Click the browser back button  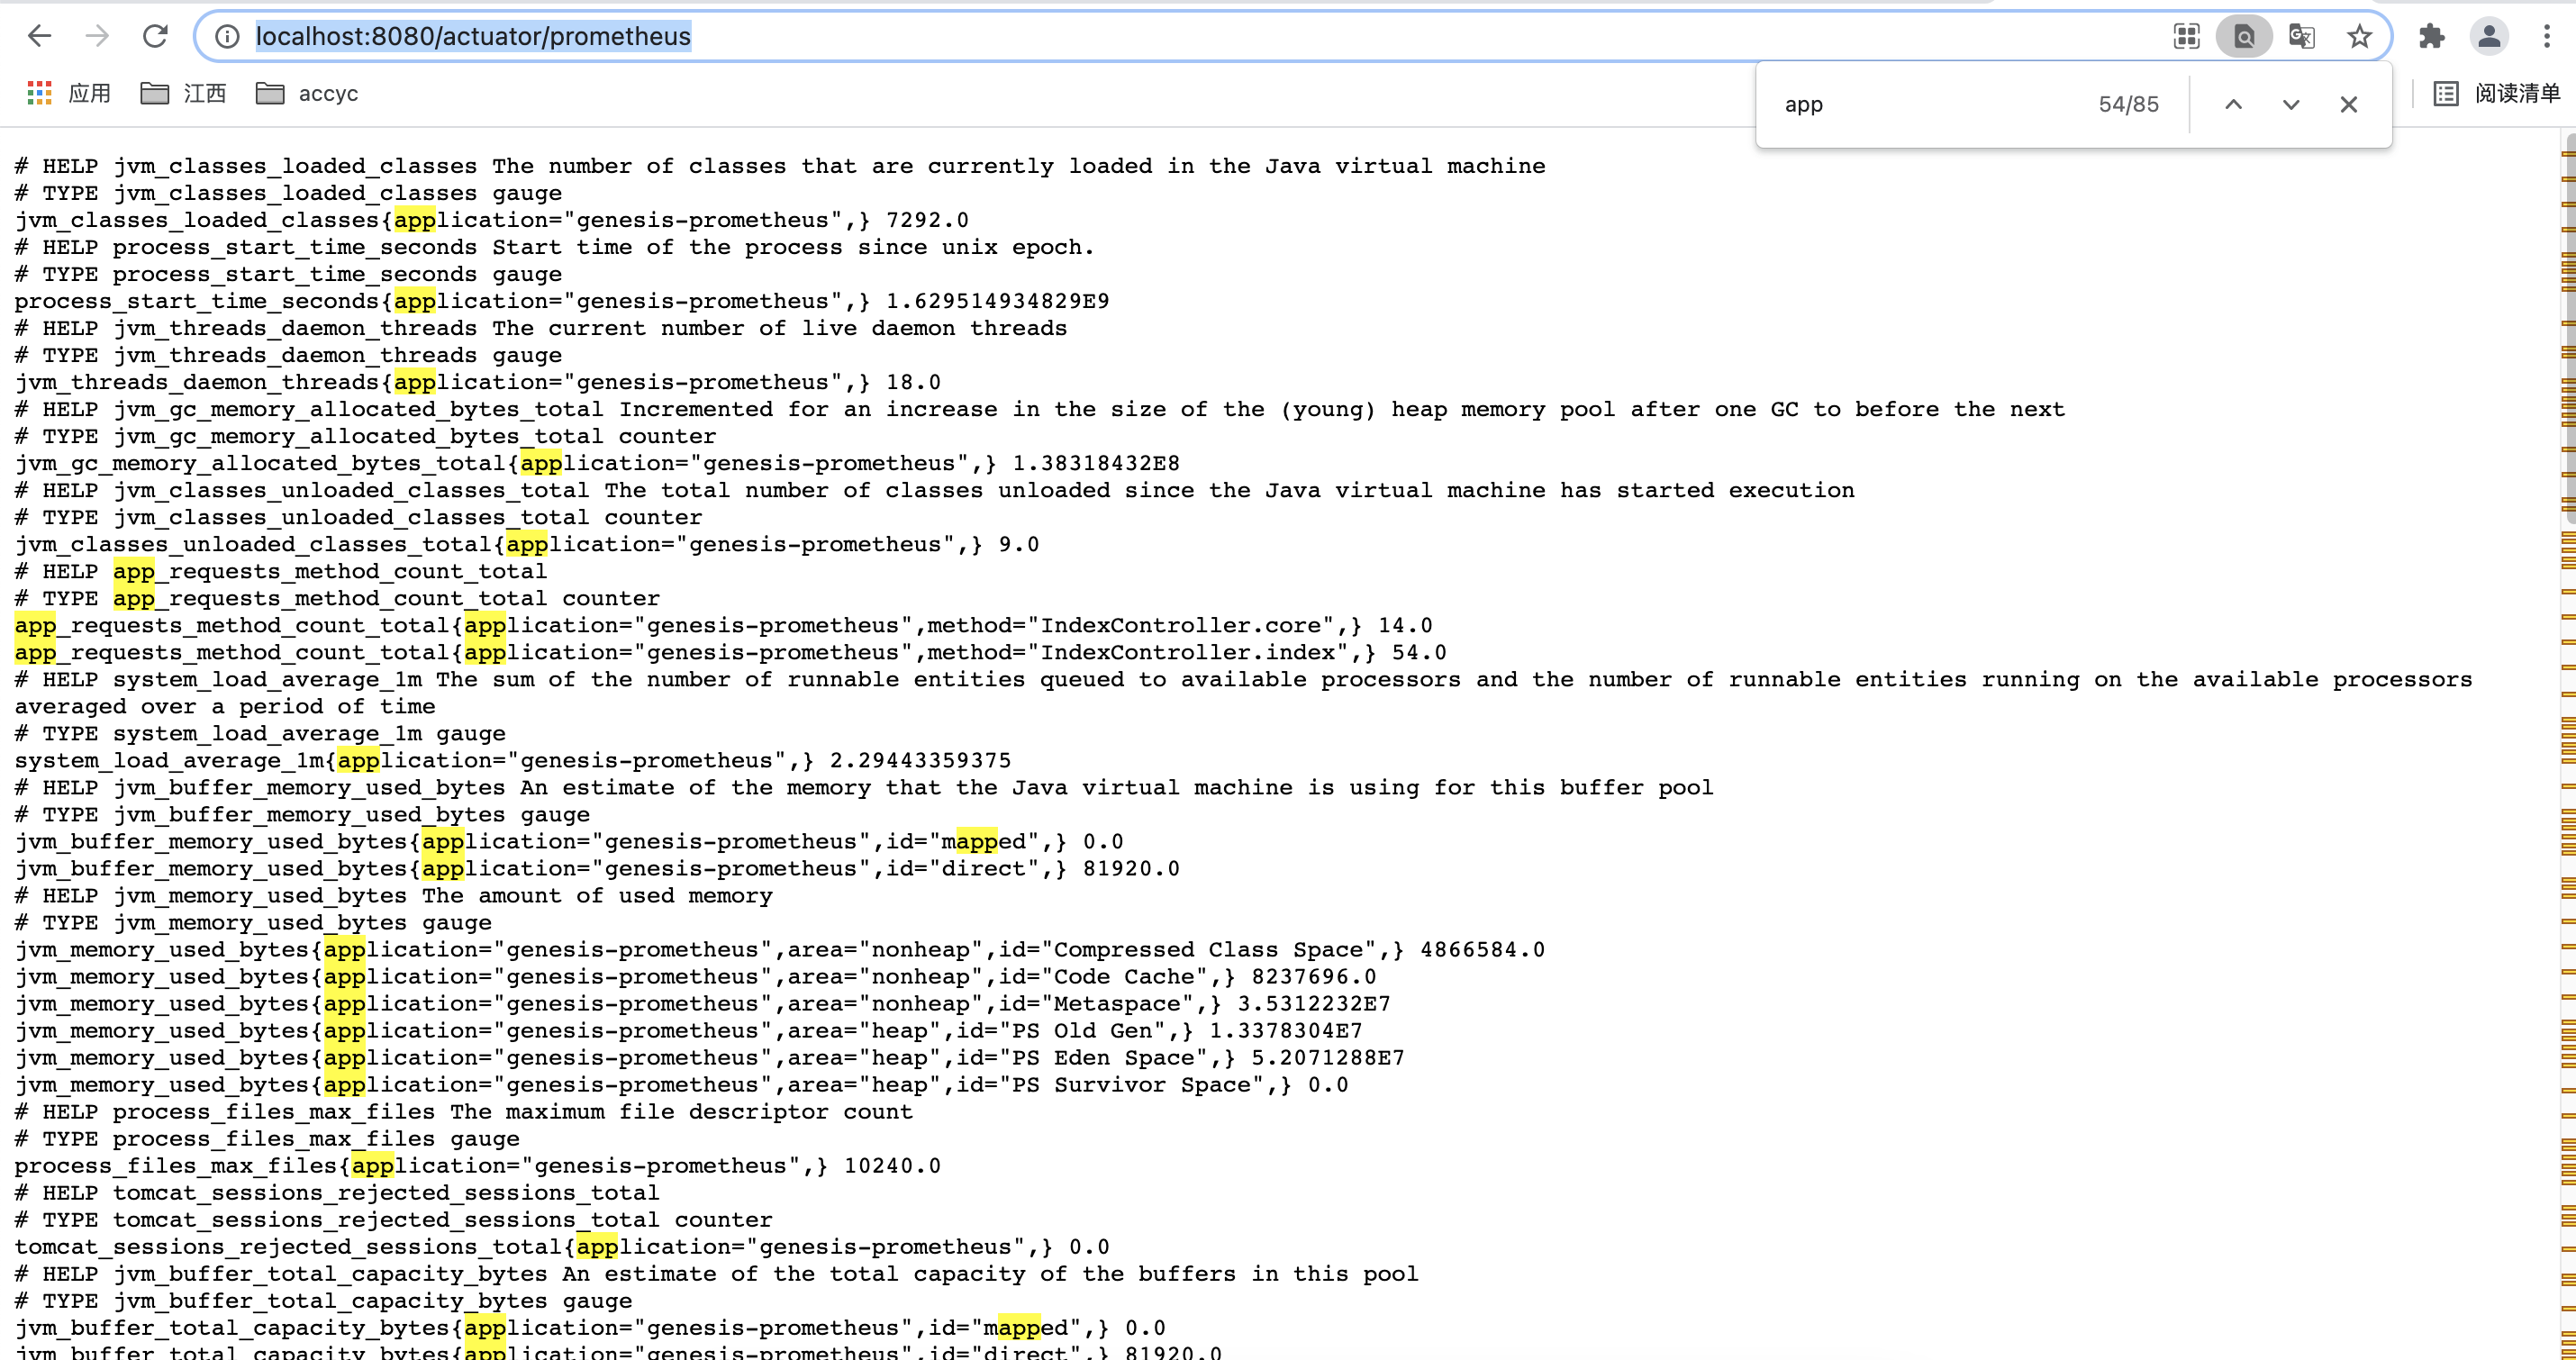click(x=39, y=36)
